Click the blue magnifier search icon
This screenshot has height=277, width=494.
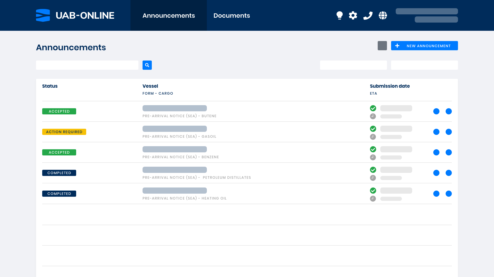click(x=147, y=65)
